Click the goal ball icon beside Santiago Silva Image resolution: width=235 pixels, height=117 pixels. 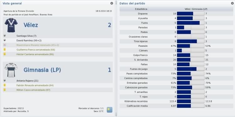(5, 36)
